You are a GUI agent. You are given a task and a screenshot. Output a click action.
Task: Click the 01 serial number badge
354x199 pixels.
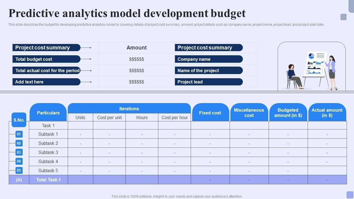coord(19,134)
